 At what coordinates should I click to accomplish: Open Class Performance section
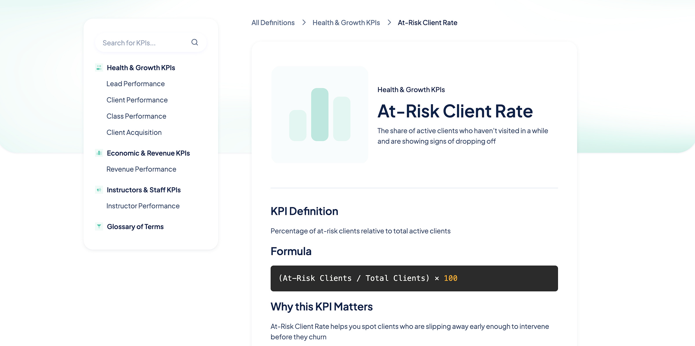coord(136,116)
